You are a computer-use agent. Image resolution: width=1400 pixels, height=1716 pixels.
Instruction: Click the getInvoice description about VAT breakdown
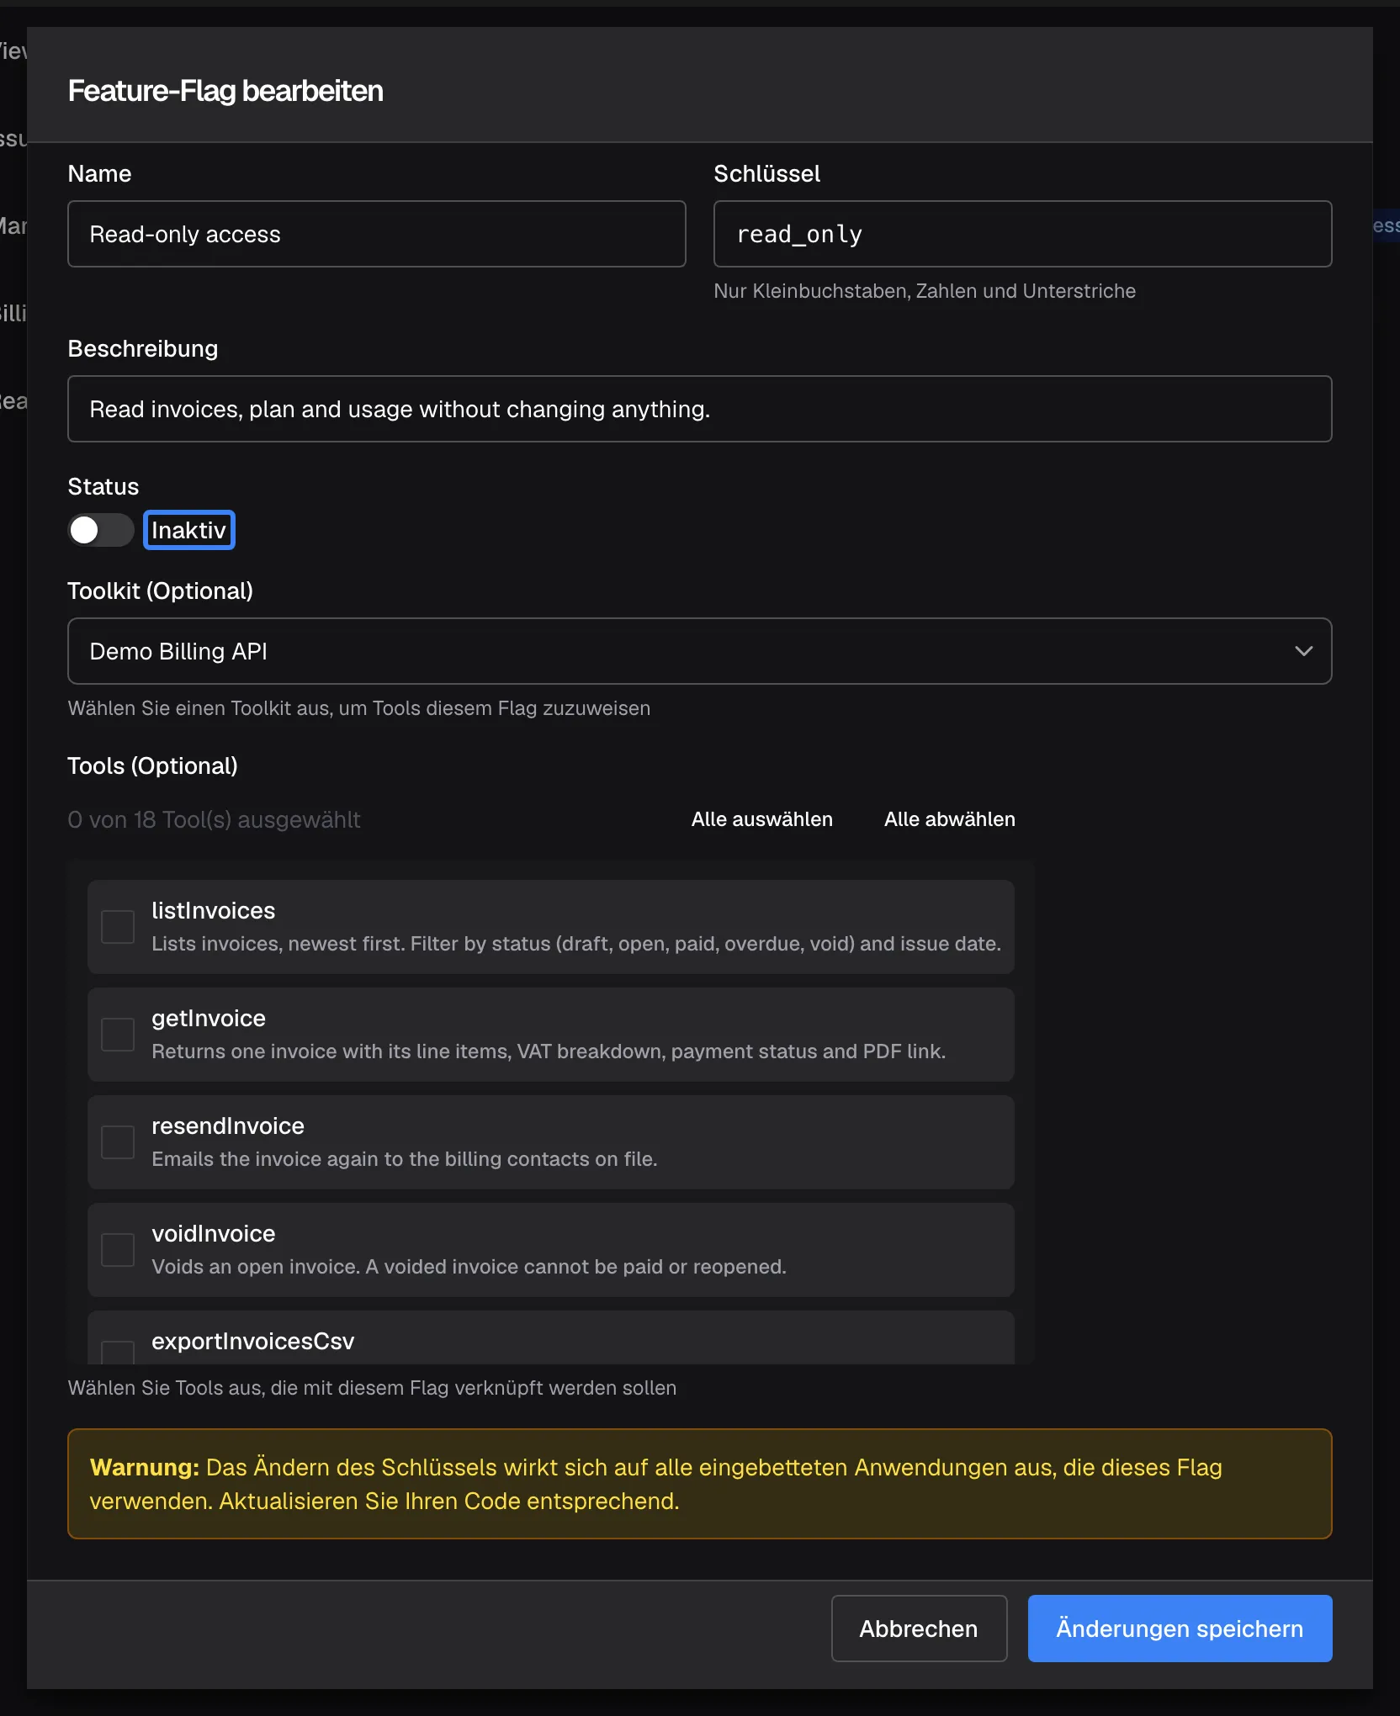pos(549,1051)
